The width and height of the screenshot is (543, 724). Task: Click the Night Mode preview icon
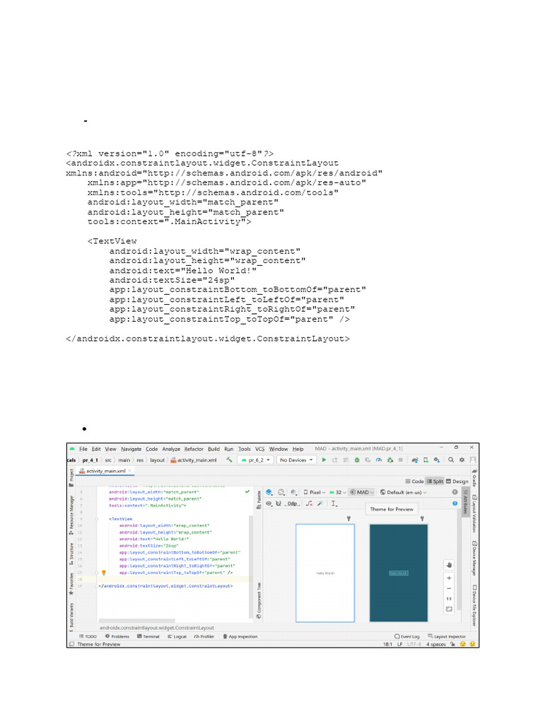[293, 492]
